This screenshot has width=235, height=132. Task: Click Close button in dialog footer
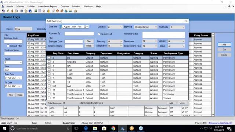click(182, 103)
